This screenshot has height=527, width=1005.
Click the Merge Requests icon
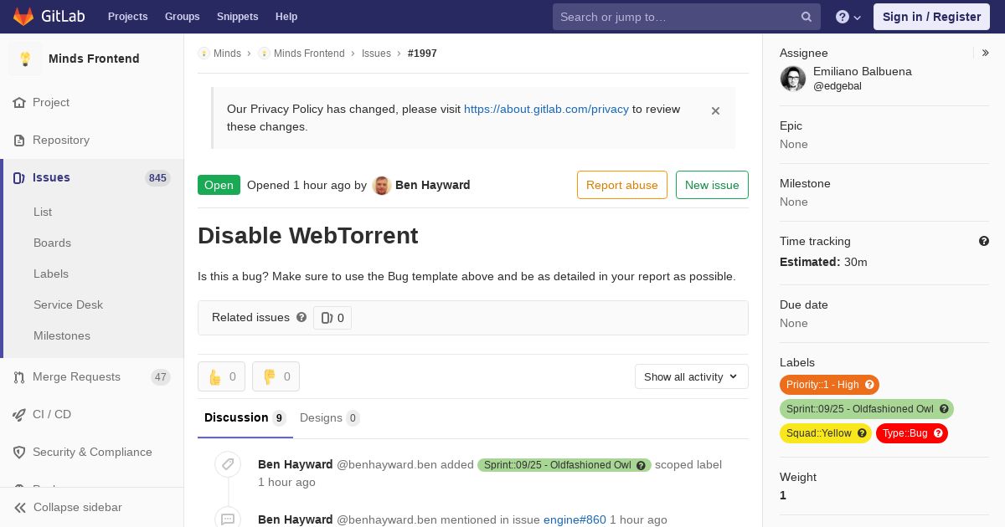tap(19, 376)
